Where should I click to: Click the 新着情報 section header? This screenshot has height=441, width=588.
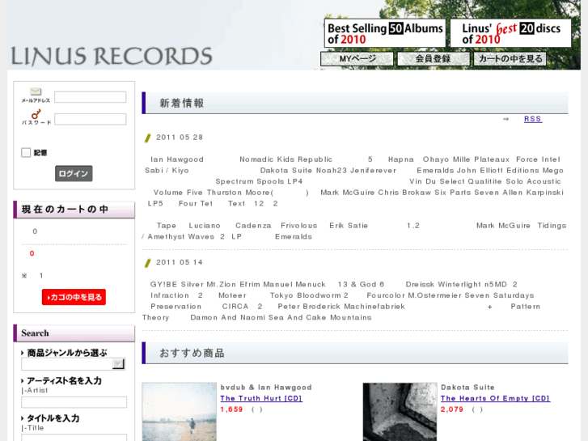(355, 104)
